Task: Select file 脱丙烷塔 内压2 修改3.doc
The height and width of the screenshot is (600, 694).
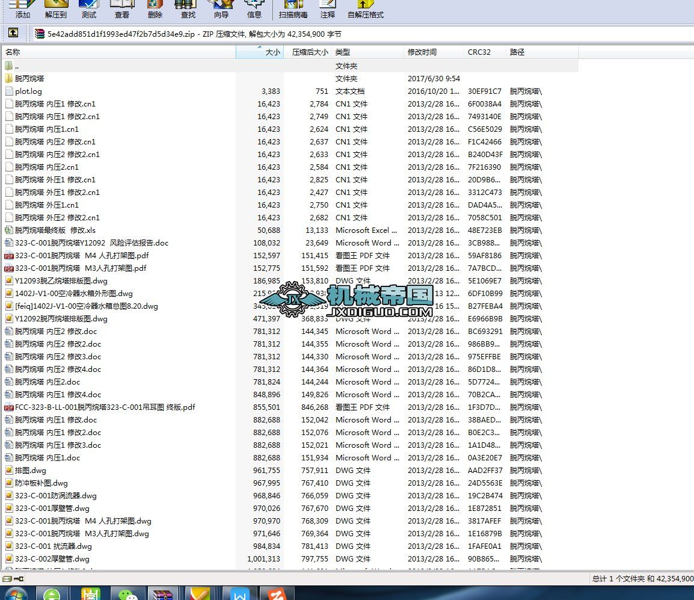Action: coord(58,357)
